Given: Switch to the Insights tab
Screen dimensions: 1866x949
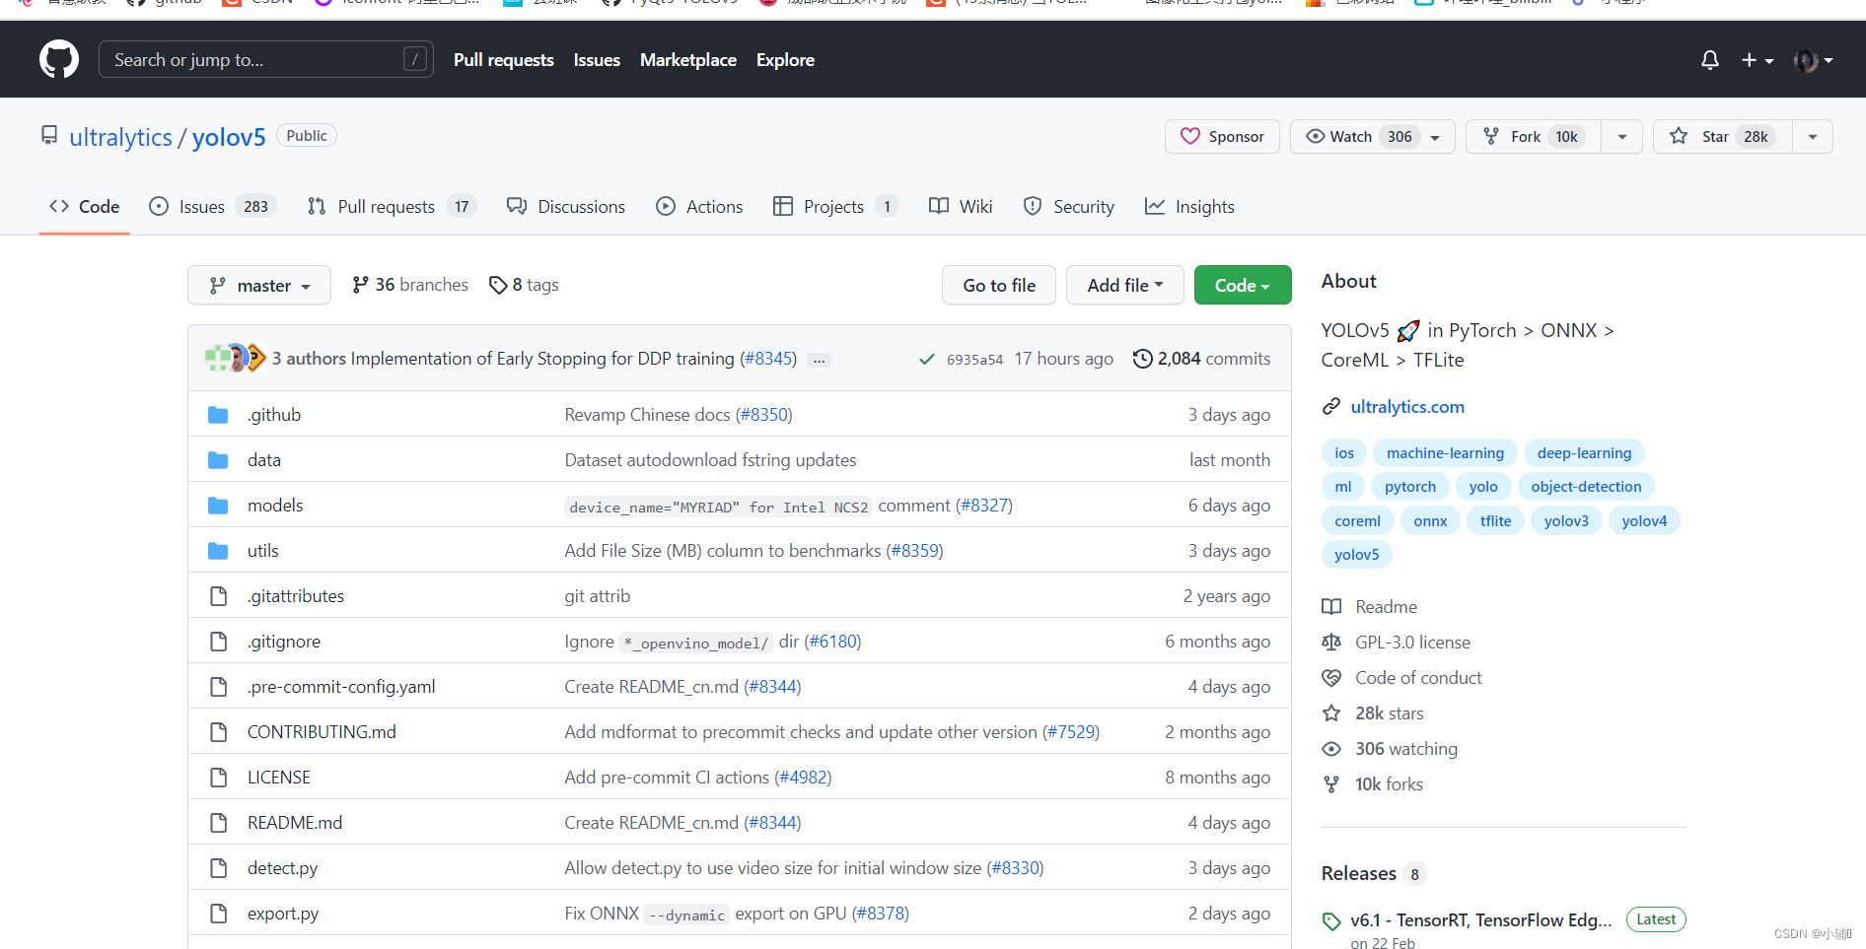Looking at the screenshot, I should pyautogui.click(x=1189, y=206).
